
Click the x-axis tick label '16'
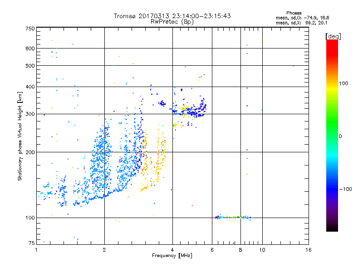[309, 250]
